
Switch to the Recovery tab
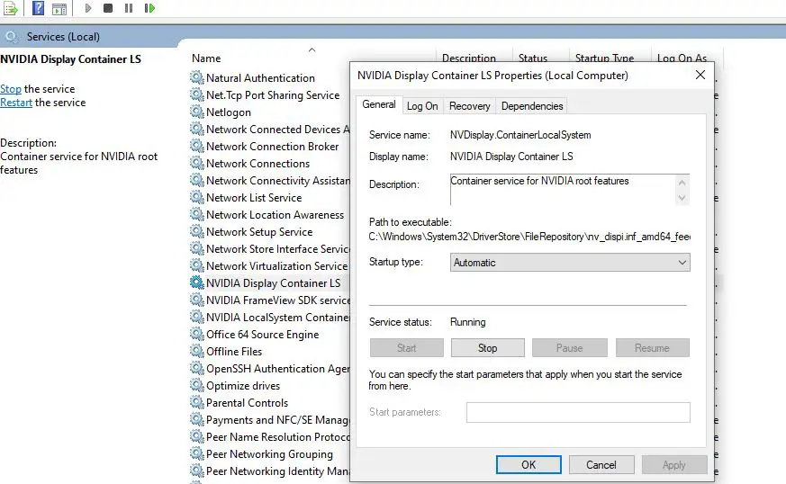click(x=469, y=106)
